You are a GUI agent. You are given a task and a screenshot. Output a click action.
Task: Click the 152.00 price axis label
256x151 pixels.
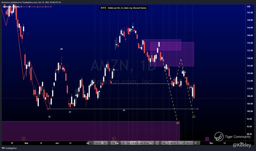[250, 12]
